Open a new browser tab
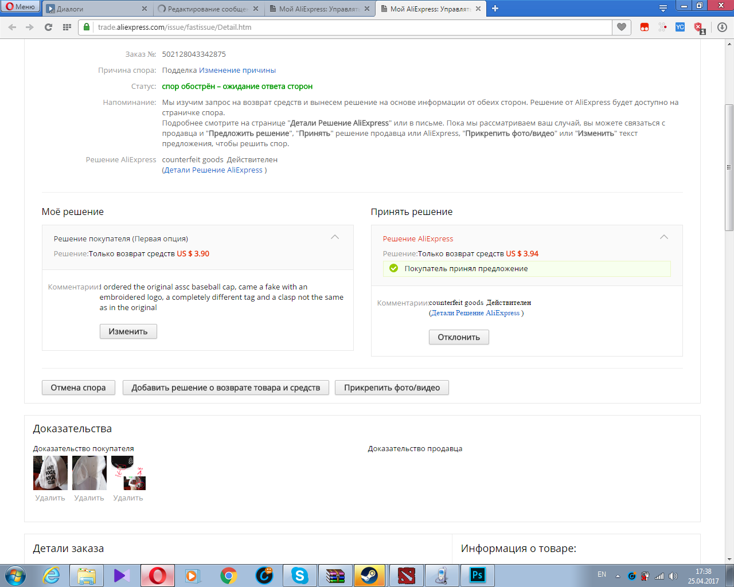734x587 pixels. (495, 9)
